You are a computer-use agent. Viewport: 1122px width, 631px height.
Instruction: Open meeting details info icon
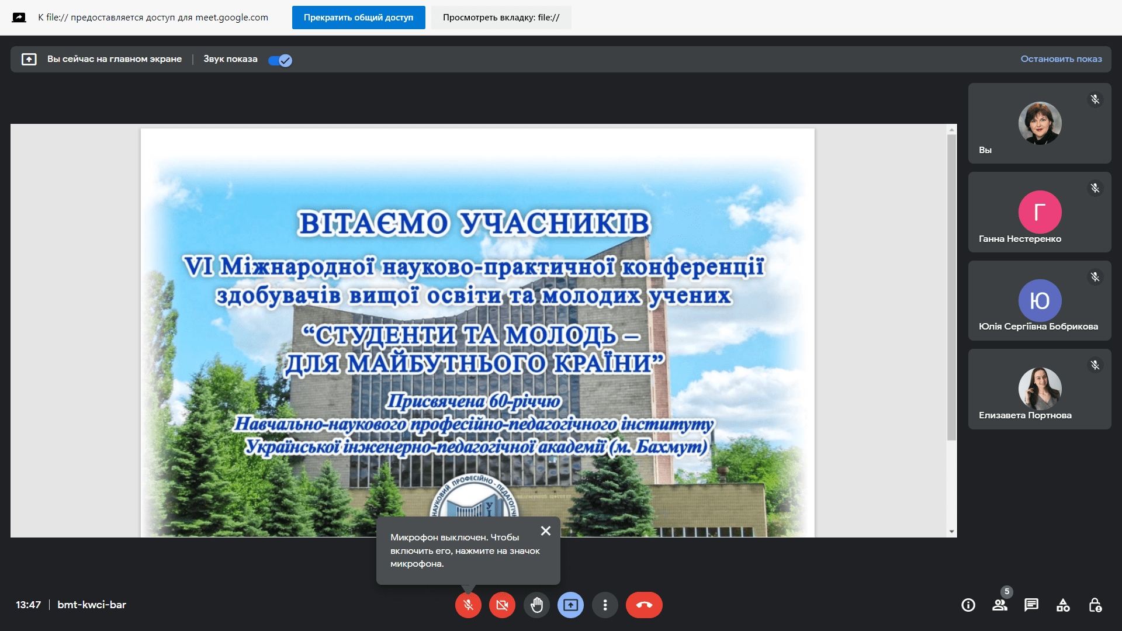click(968, 605)
